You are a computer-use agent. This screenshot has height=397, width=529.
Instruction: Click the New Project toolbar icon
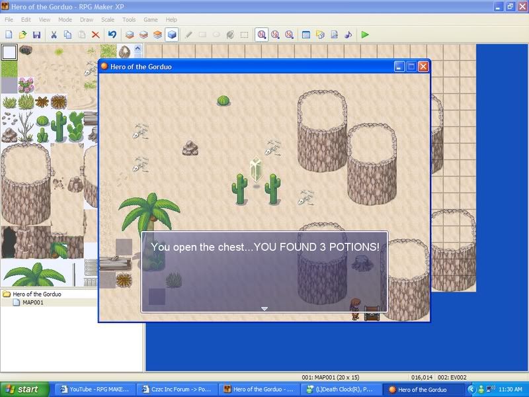tap(9, 34)
